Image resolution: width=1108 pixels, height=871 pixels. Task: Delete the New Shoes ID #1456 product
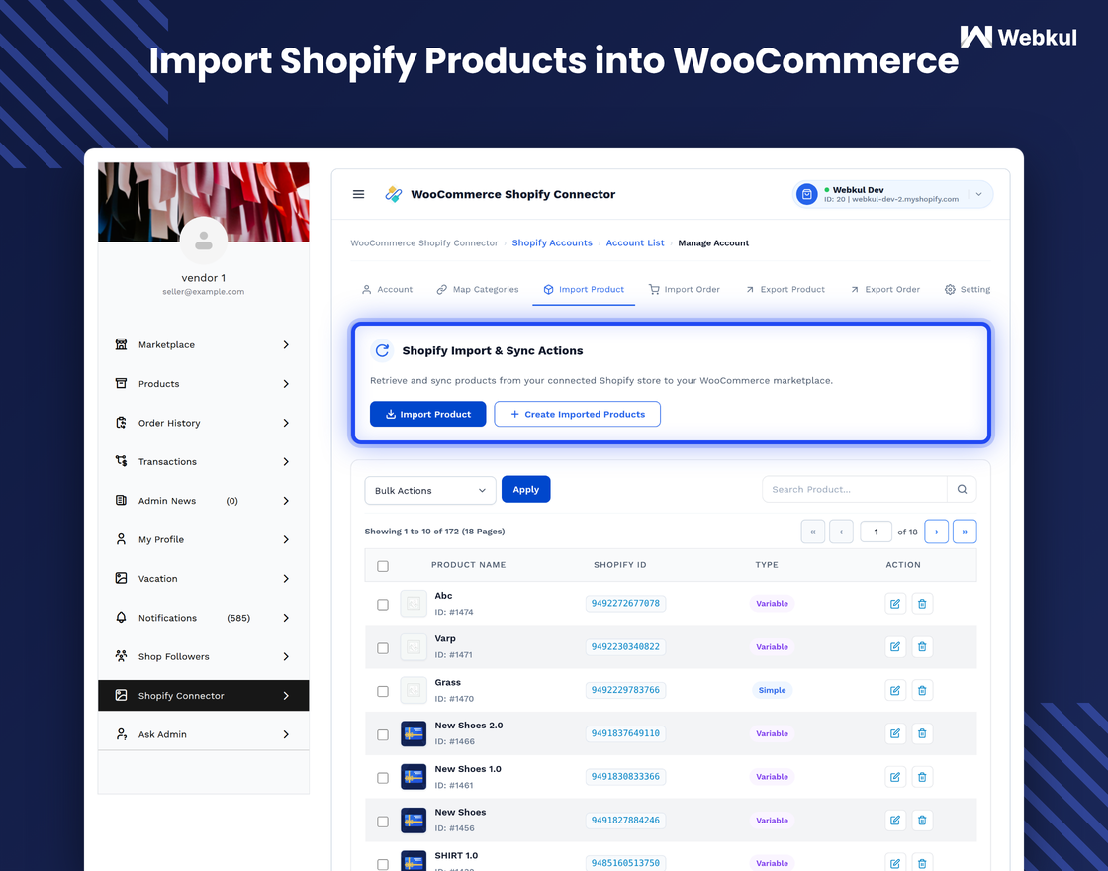[x=922, y=821]
